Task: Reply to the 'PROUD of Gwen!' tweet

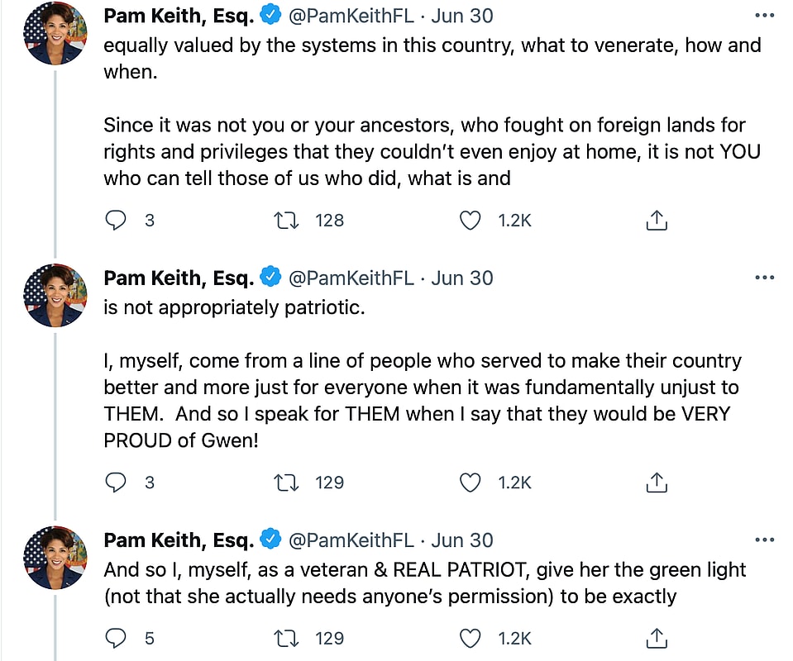Action: pos(117,483)
